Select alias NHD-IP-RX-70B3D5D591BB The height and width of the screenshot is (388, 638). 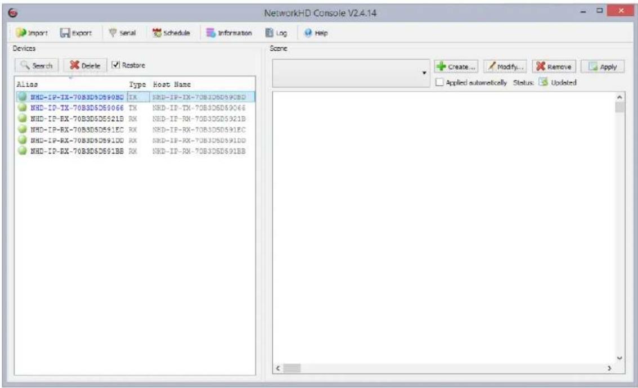(x=77, y=151)
